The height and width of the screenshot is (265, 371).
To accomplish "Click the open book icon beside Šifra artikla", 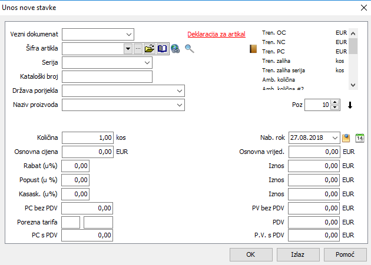I will click(162, 49).
